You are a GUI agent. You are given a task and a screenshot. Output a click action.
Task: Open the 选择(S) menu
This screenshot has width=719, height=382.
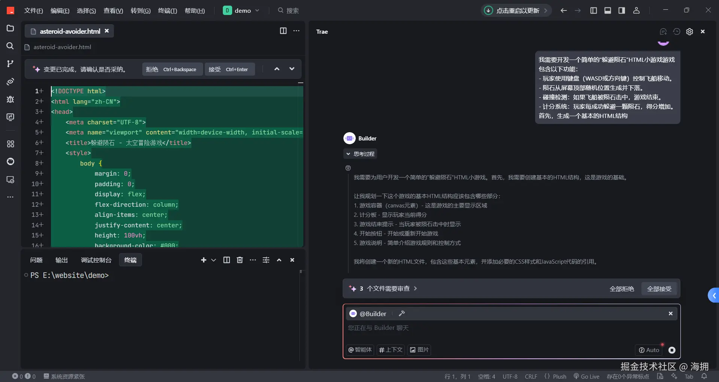pos(87,10)
